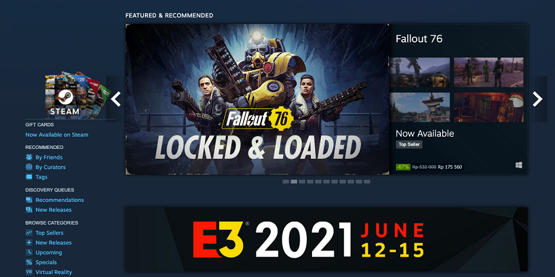Click the Recommendations queue icon

point(29,200)
